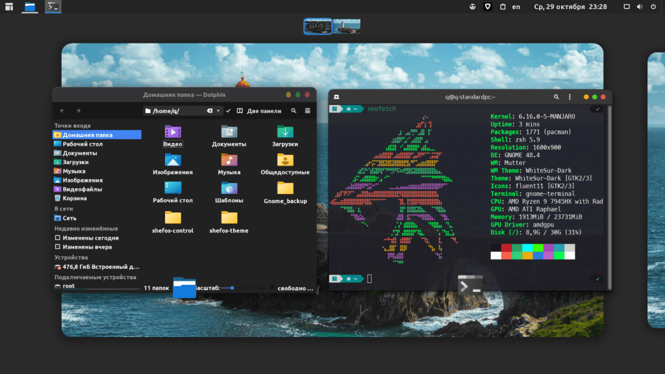Open the en keyboard layout menu
This screenshot has height=374, width=665.
tap(516, 6)
